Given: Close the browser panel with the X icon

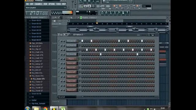Looking at the screenshot, I should click(x=48, y=17).
